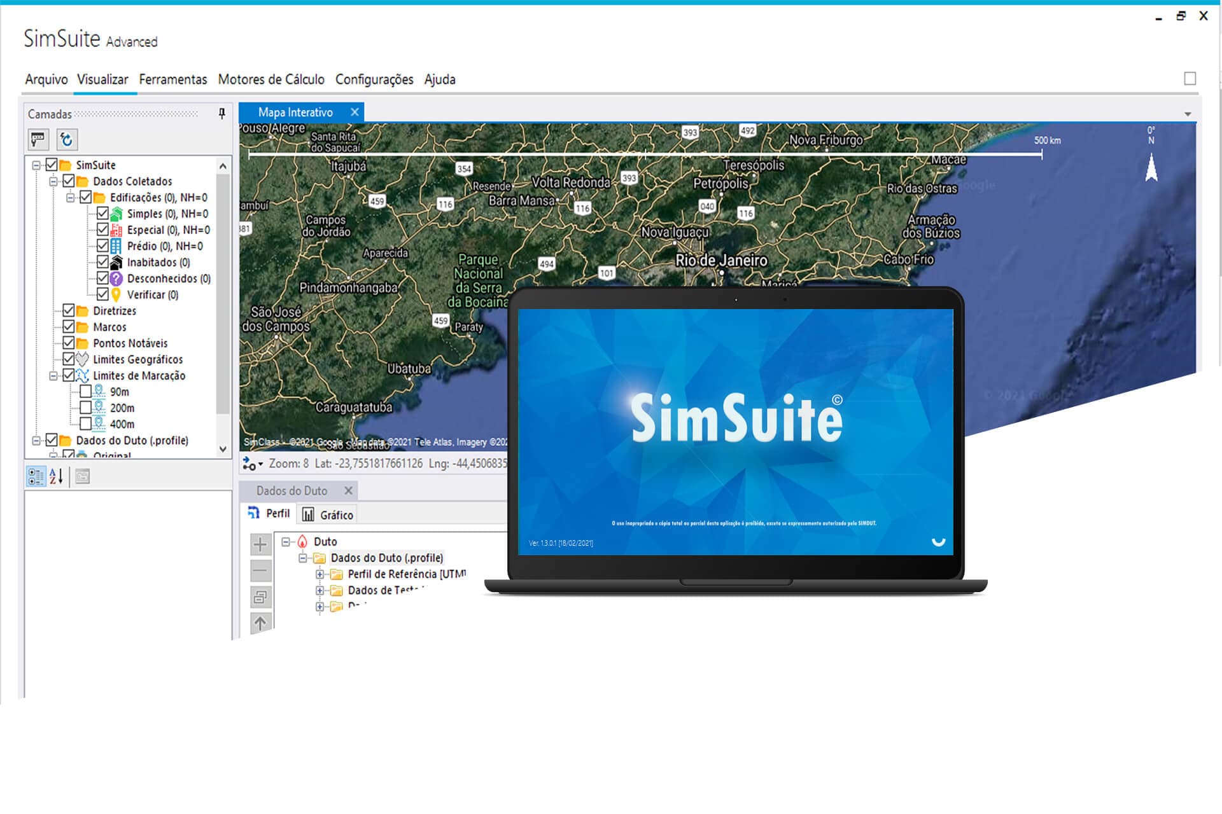Click the alphabetical sort A-Z icon
The width and height of the screenshot is (1222, 814).
click(56, 476)
